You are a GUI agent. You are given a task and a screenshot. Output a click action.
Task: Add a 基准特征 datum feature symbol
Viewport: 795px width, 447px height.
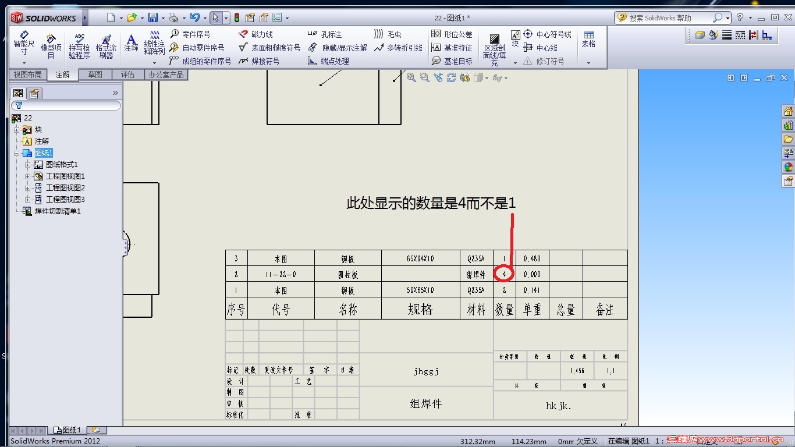[452, 48]
